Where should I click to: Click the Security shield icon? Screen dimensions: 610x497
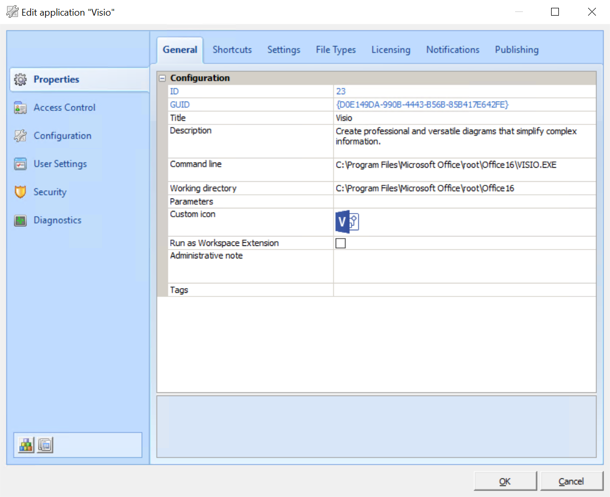pos(20,192)
